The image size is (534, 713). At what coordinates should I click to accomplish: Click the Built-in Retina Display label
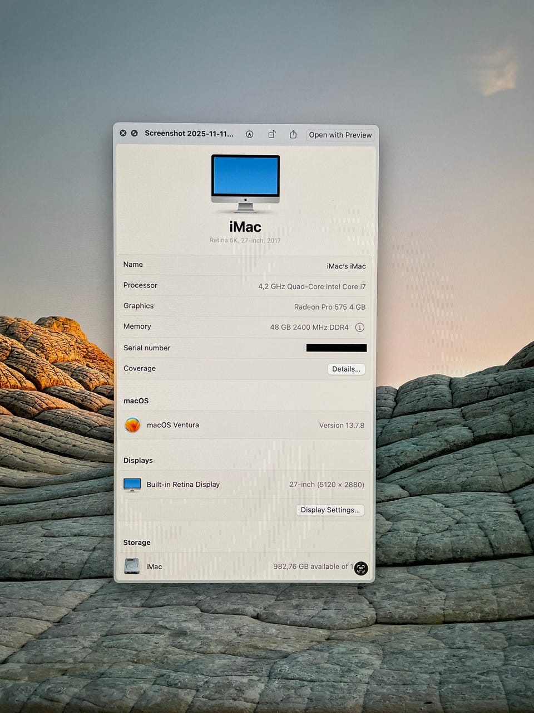(x=183, y=485)
